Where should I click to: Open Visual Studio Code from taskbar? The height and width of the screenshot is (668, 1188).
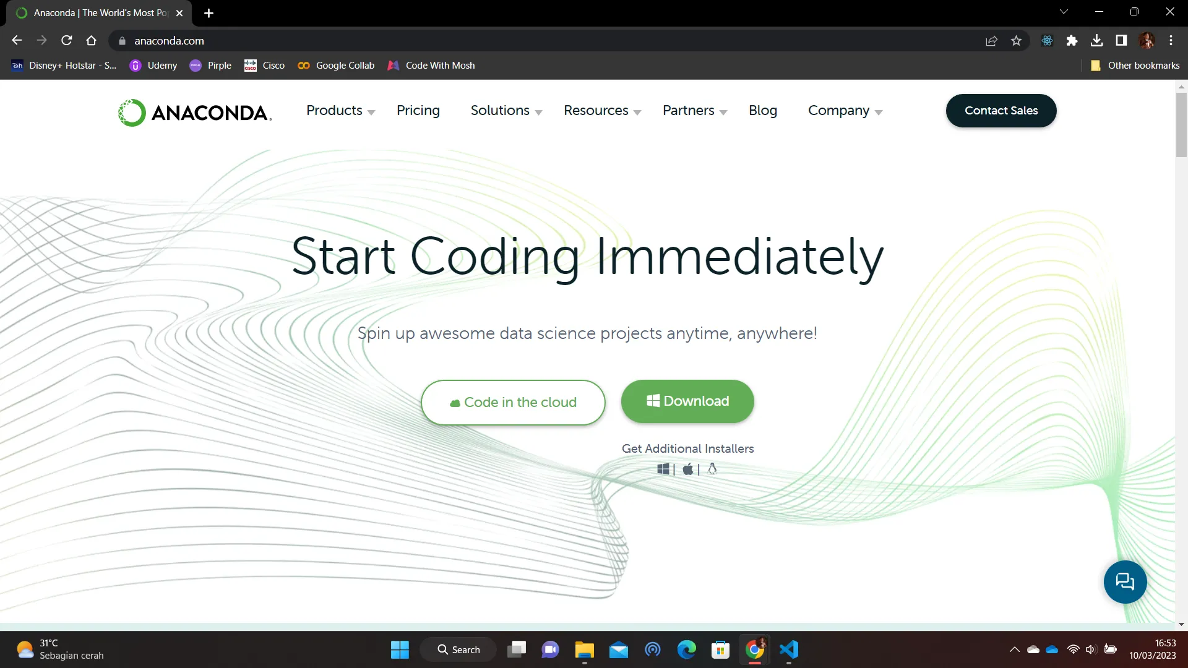789,649
